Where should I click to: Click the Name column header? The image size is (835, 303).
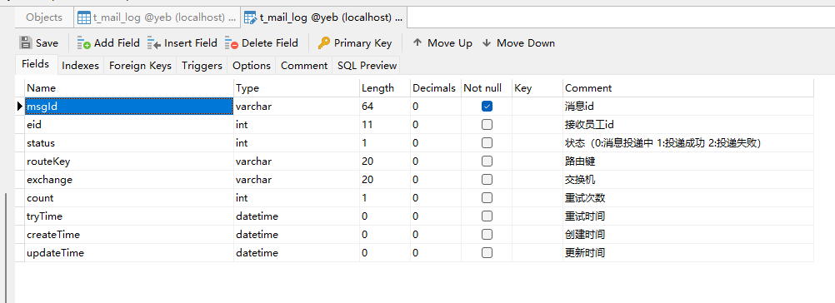pos(129,87)
